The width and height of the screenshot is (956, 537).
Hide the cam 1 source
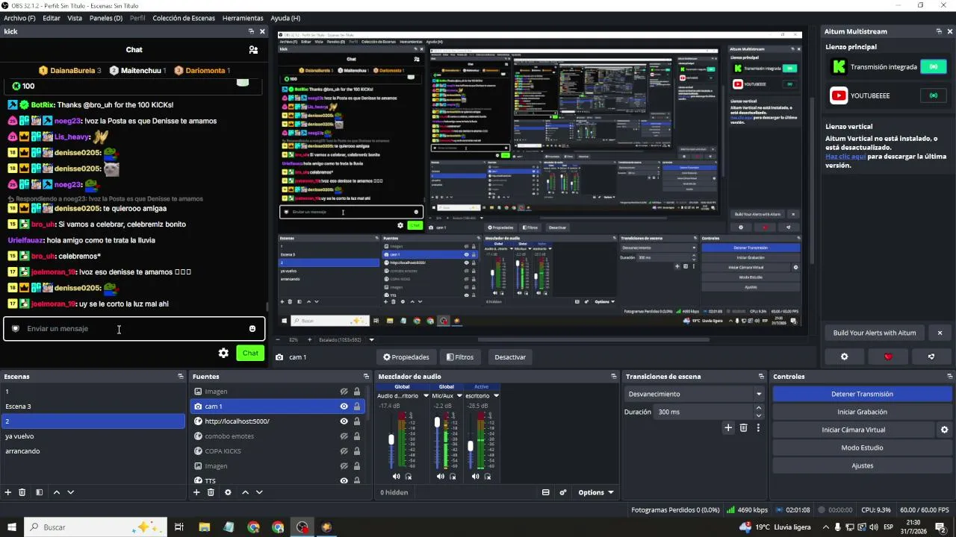pos(344,406)
